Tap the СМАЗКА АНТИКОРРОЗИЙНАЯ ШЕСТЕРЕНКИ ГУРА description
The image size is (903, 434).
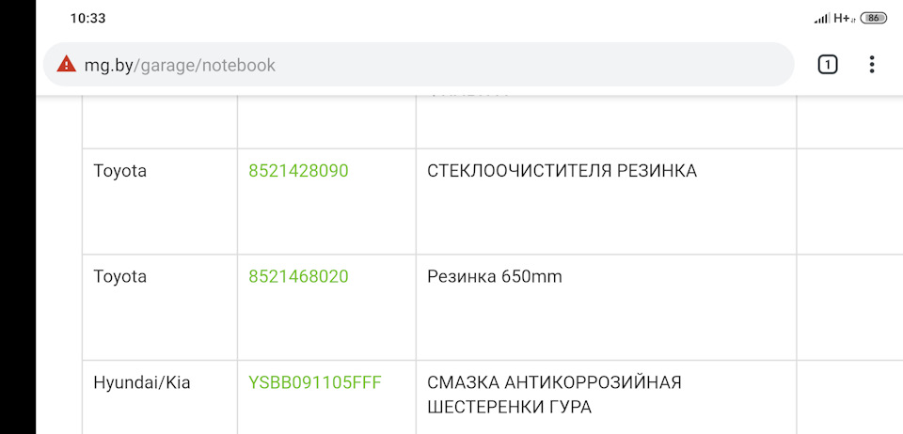tap(554, 395)
